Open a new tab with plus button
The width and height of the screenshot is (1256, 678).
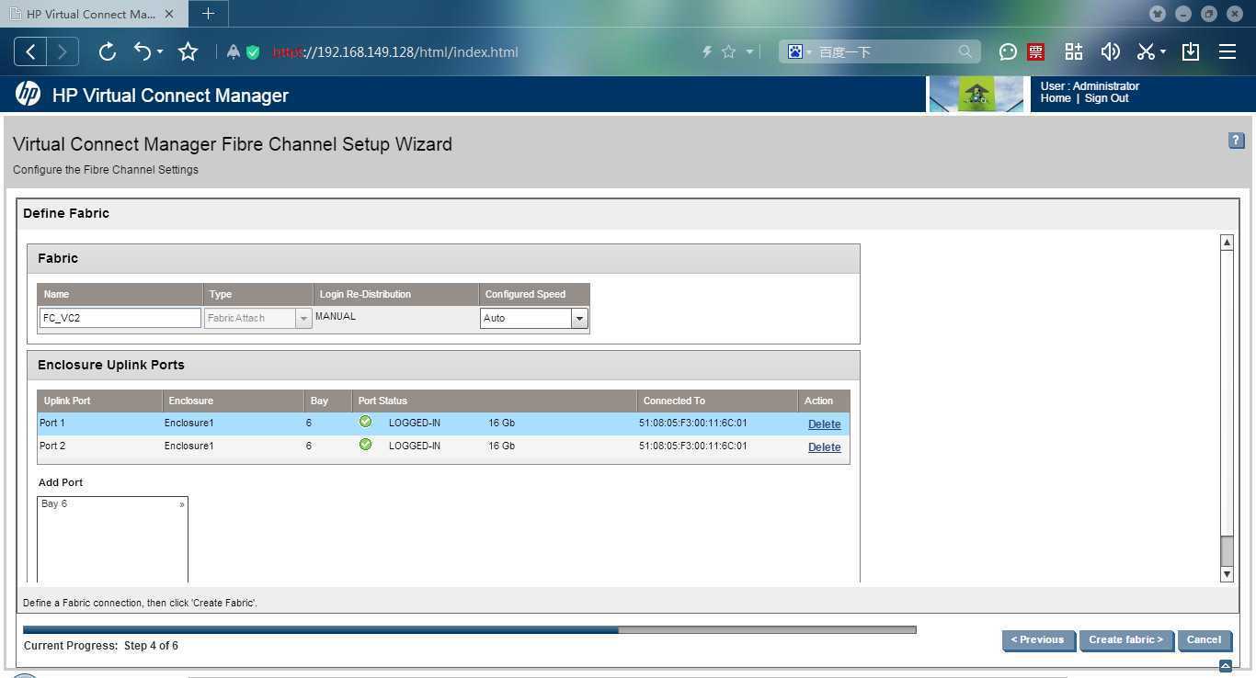[x=209, y=14]
